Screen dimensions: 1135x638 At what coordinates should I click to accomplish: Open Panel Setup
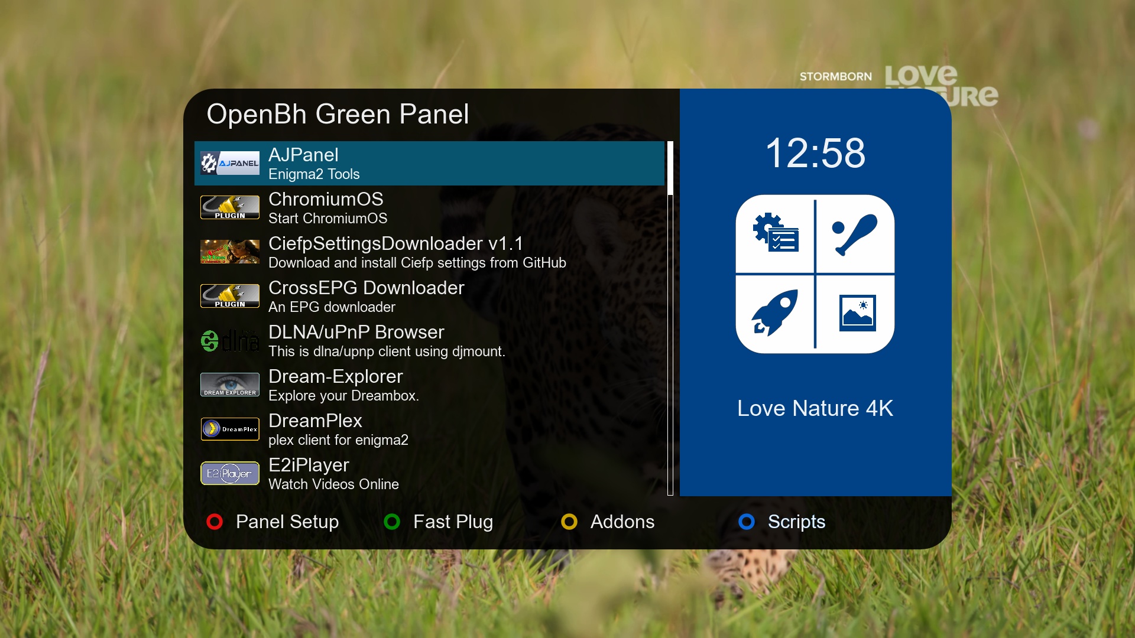pyautogui.click(x=287, y=522)
